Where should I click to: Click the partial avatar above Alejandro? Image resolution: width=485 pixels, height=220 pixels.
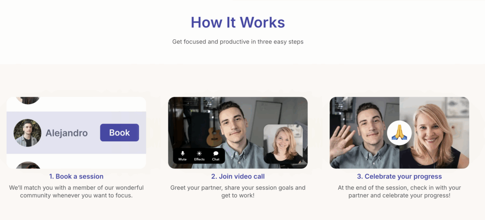pos(28,100)
